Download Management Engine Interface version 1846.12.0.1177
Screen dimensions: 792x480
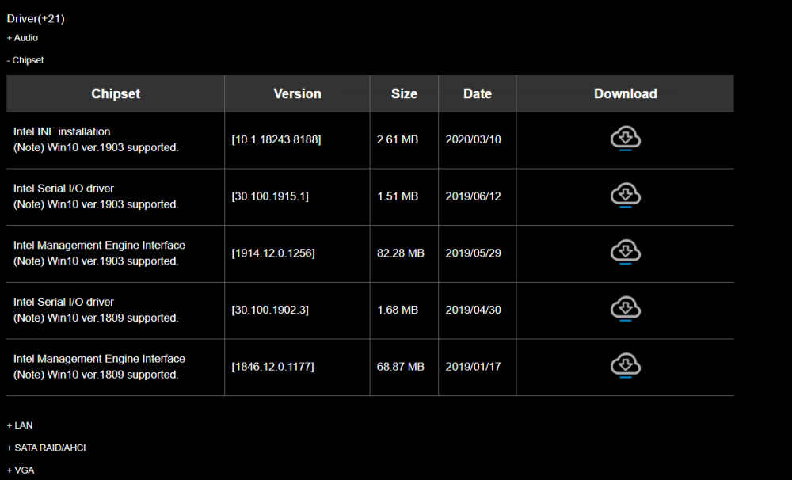pyautogui.click(x=626, y=366)
